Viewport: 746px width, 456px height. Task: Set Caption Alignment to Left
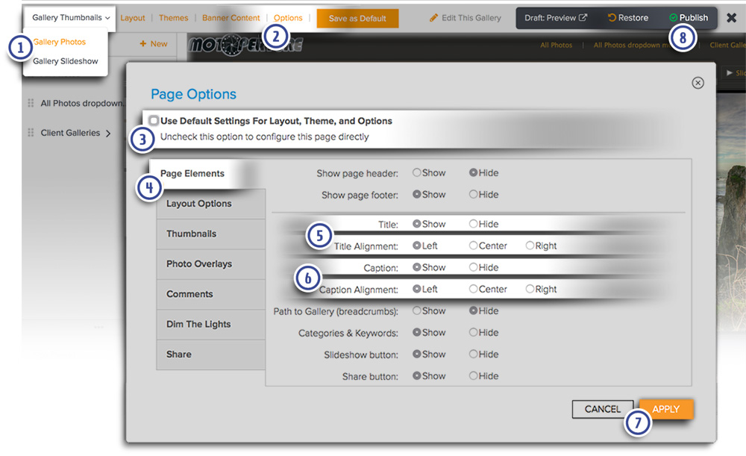[x=417, y=289]
